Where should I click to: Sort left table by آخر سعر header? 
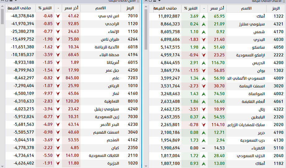click(71, 8)
